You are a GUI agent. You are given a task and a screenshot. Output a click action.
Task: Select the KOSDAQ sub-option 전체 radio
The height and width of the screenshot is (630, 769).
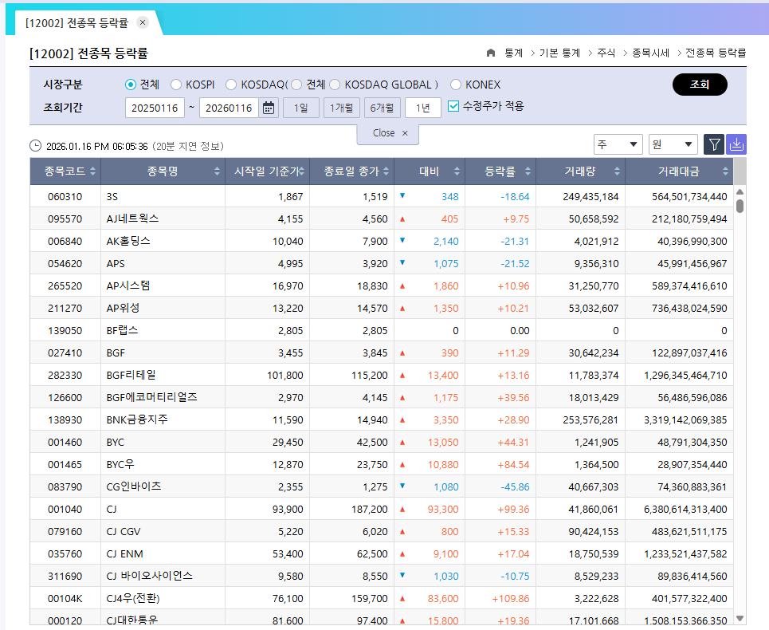click(x=296, y=85)
